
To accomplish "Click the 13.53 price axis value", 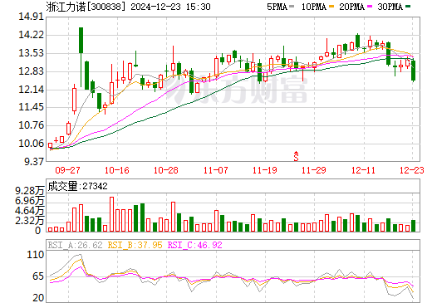I will 32,53.
